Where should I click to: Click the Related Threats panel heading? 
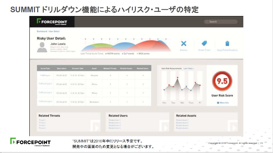tap(49, 116)
